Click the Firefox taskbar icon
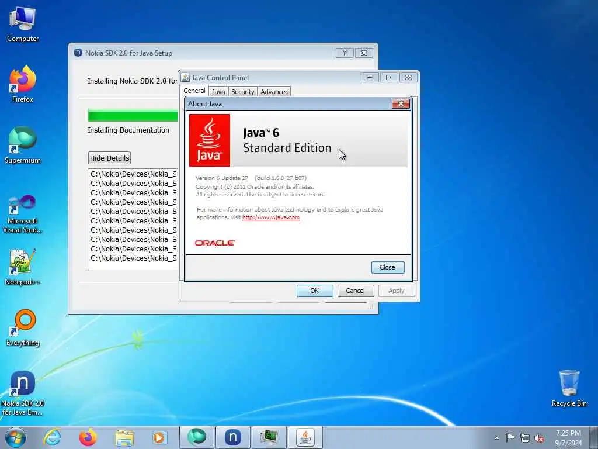This screenshot has height=449, width=598. pos(88,437)
